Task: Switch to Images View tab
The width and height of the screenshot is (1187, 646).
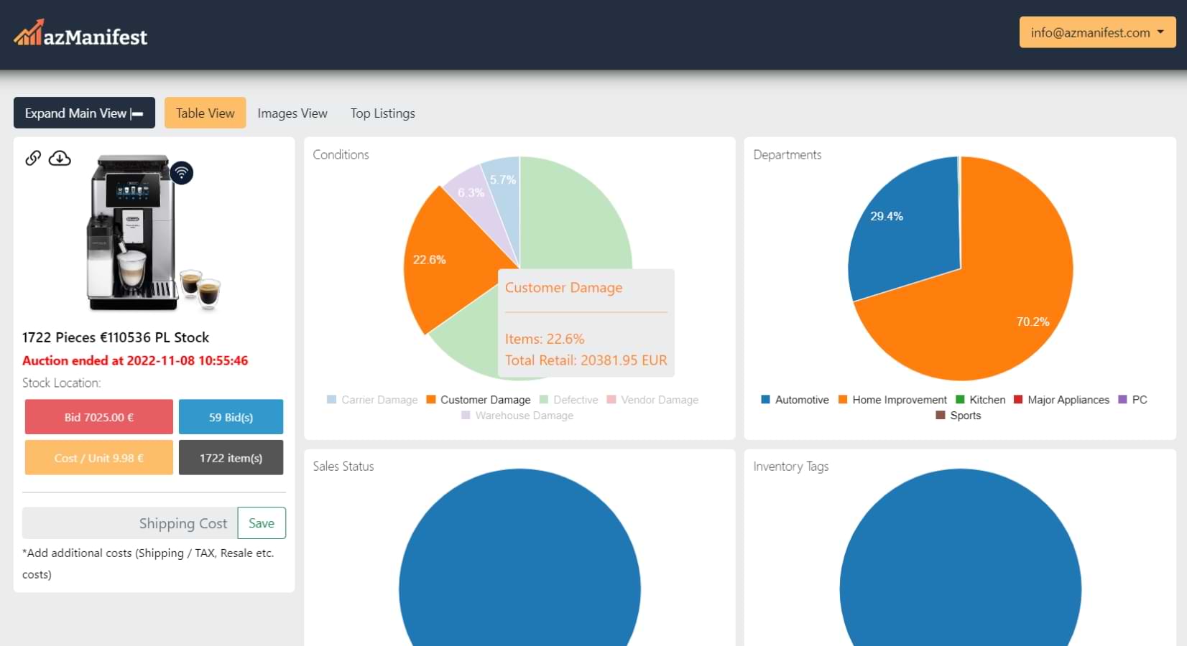Action: (292, 113)
